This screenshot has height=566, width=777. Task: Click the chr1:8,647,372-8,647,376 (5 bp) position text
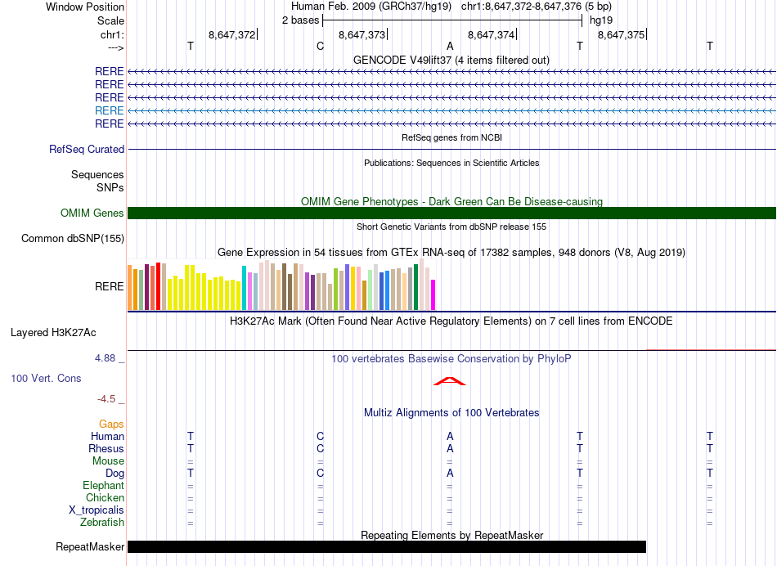[537, 6]
